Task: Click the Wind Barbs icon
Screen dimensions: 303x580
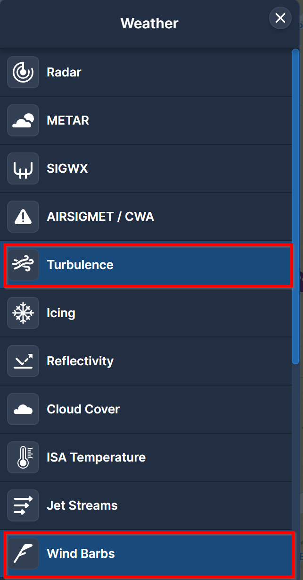Action: point(23,554)
